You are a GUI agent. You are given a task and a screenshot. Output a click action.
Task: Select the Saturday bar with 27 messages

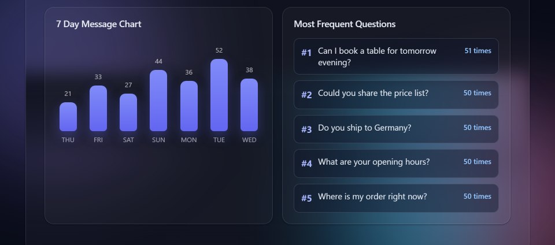(x=128, y=113)
